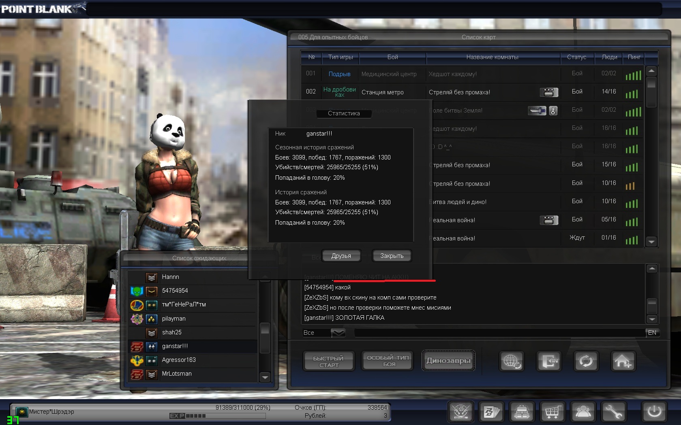
Task: Click mode icon in Реальная война 05/16 row
Action: (549, 220)
